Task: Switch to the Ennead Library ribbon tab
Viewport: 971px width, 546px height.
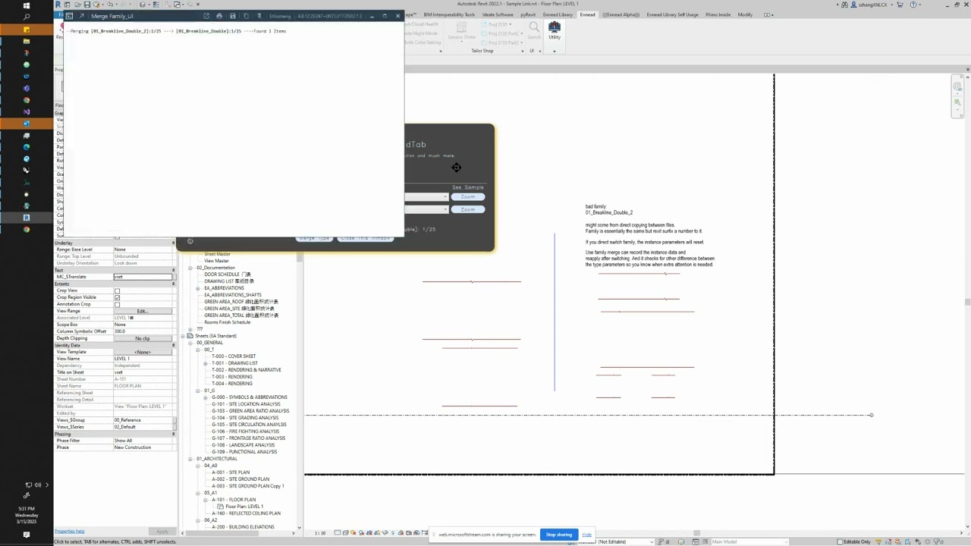Action: [558, 14]
